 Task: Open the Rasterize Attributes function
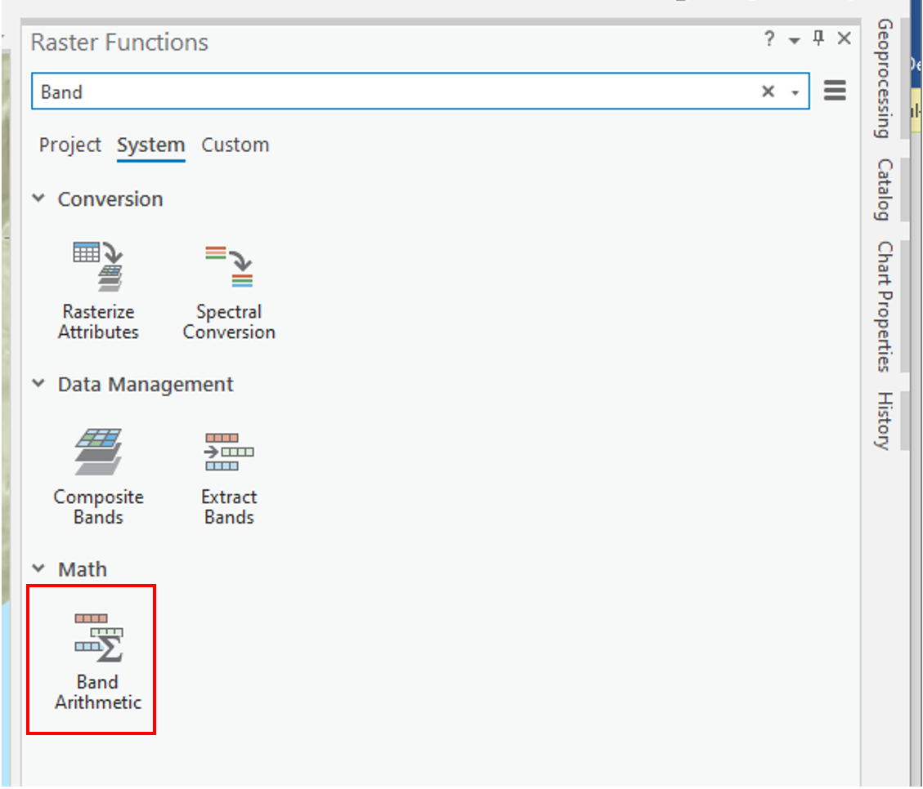point(98,290)
